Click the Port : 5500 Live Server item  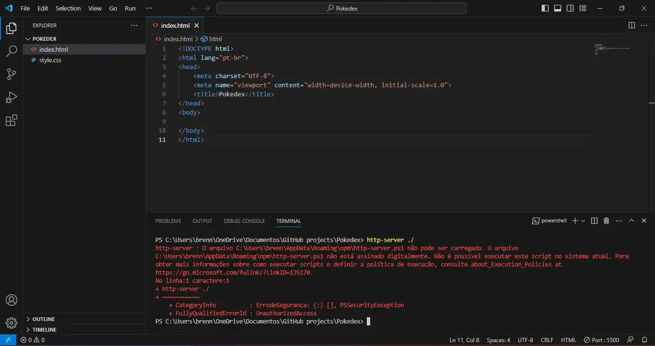(x=601, y=340)
